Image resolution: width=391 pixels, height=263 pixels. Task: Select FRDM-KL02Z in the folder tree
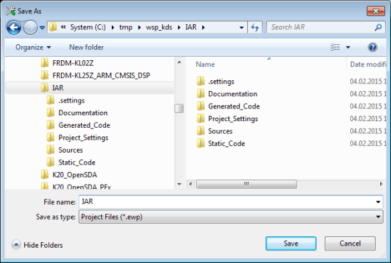[x=73, y=63]
